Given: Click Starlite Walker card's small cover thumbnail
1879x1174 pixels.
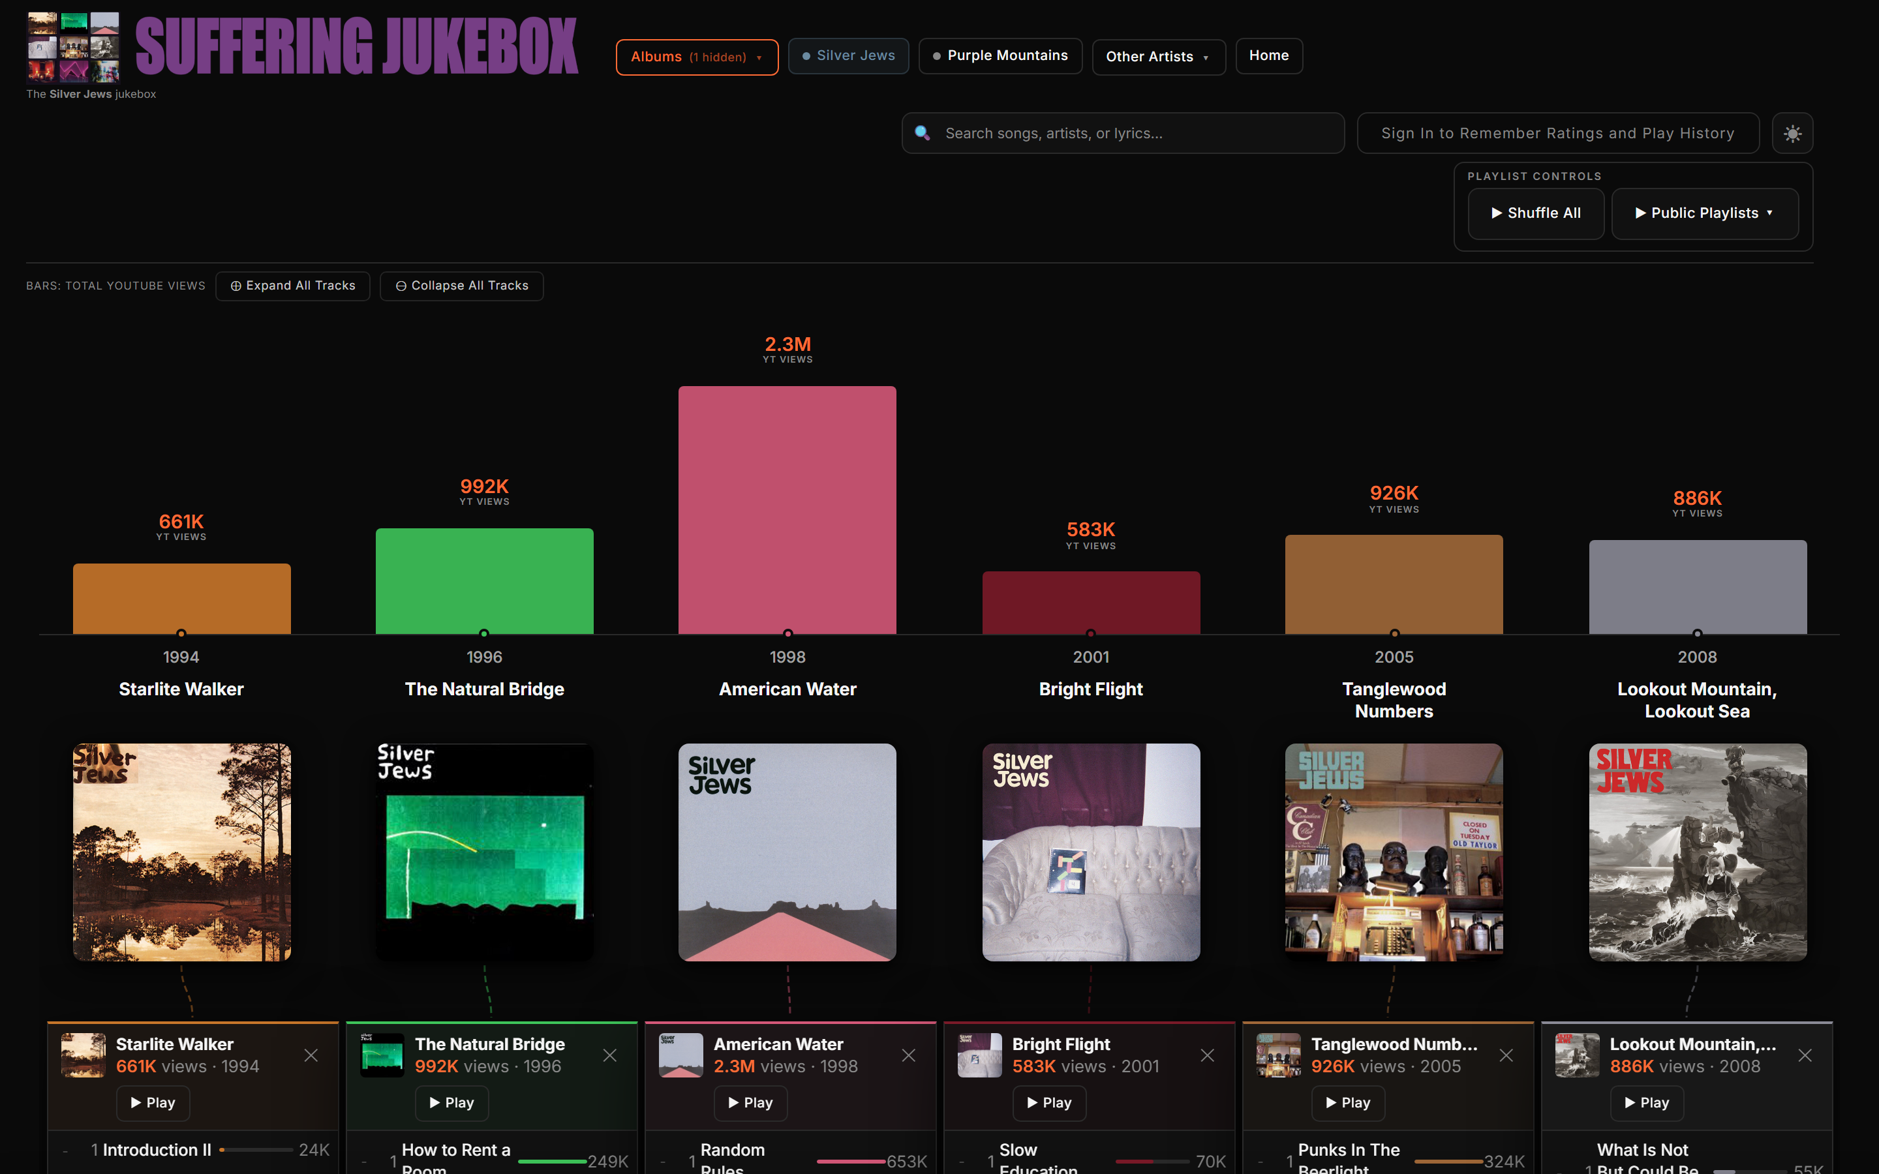Looking at the screenshot, I should [x=83, y=1055].
